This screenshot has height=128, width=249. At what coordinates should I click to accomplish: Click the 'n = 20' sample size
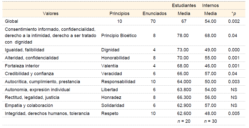tap(184, 121)
